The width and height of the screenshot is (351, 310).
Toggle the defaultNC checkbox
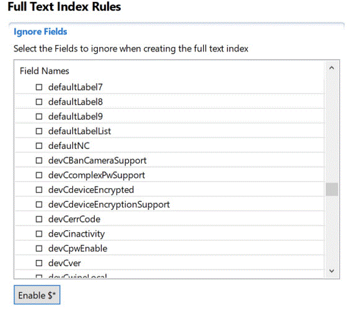coord(39,146)
